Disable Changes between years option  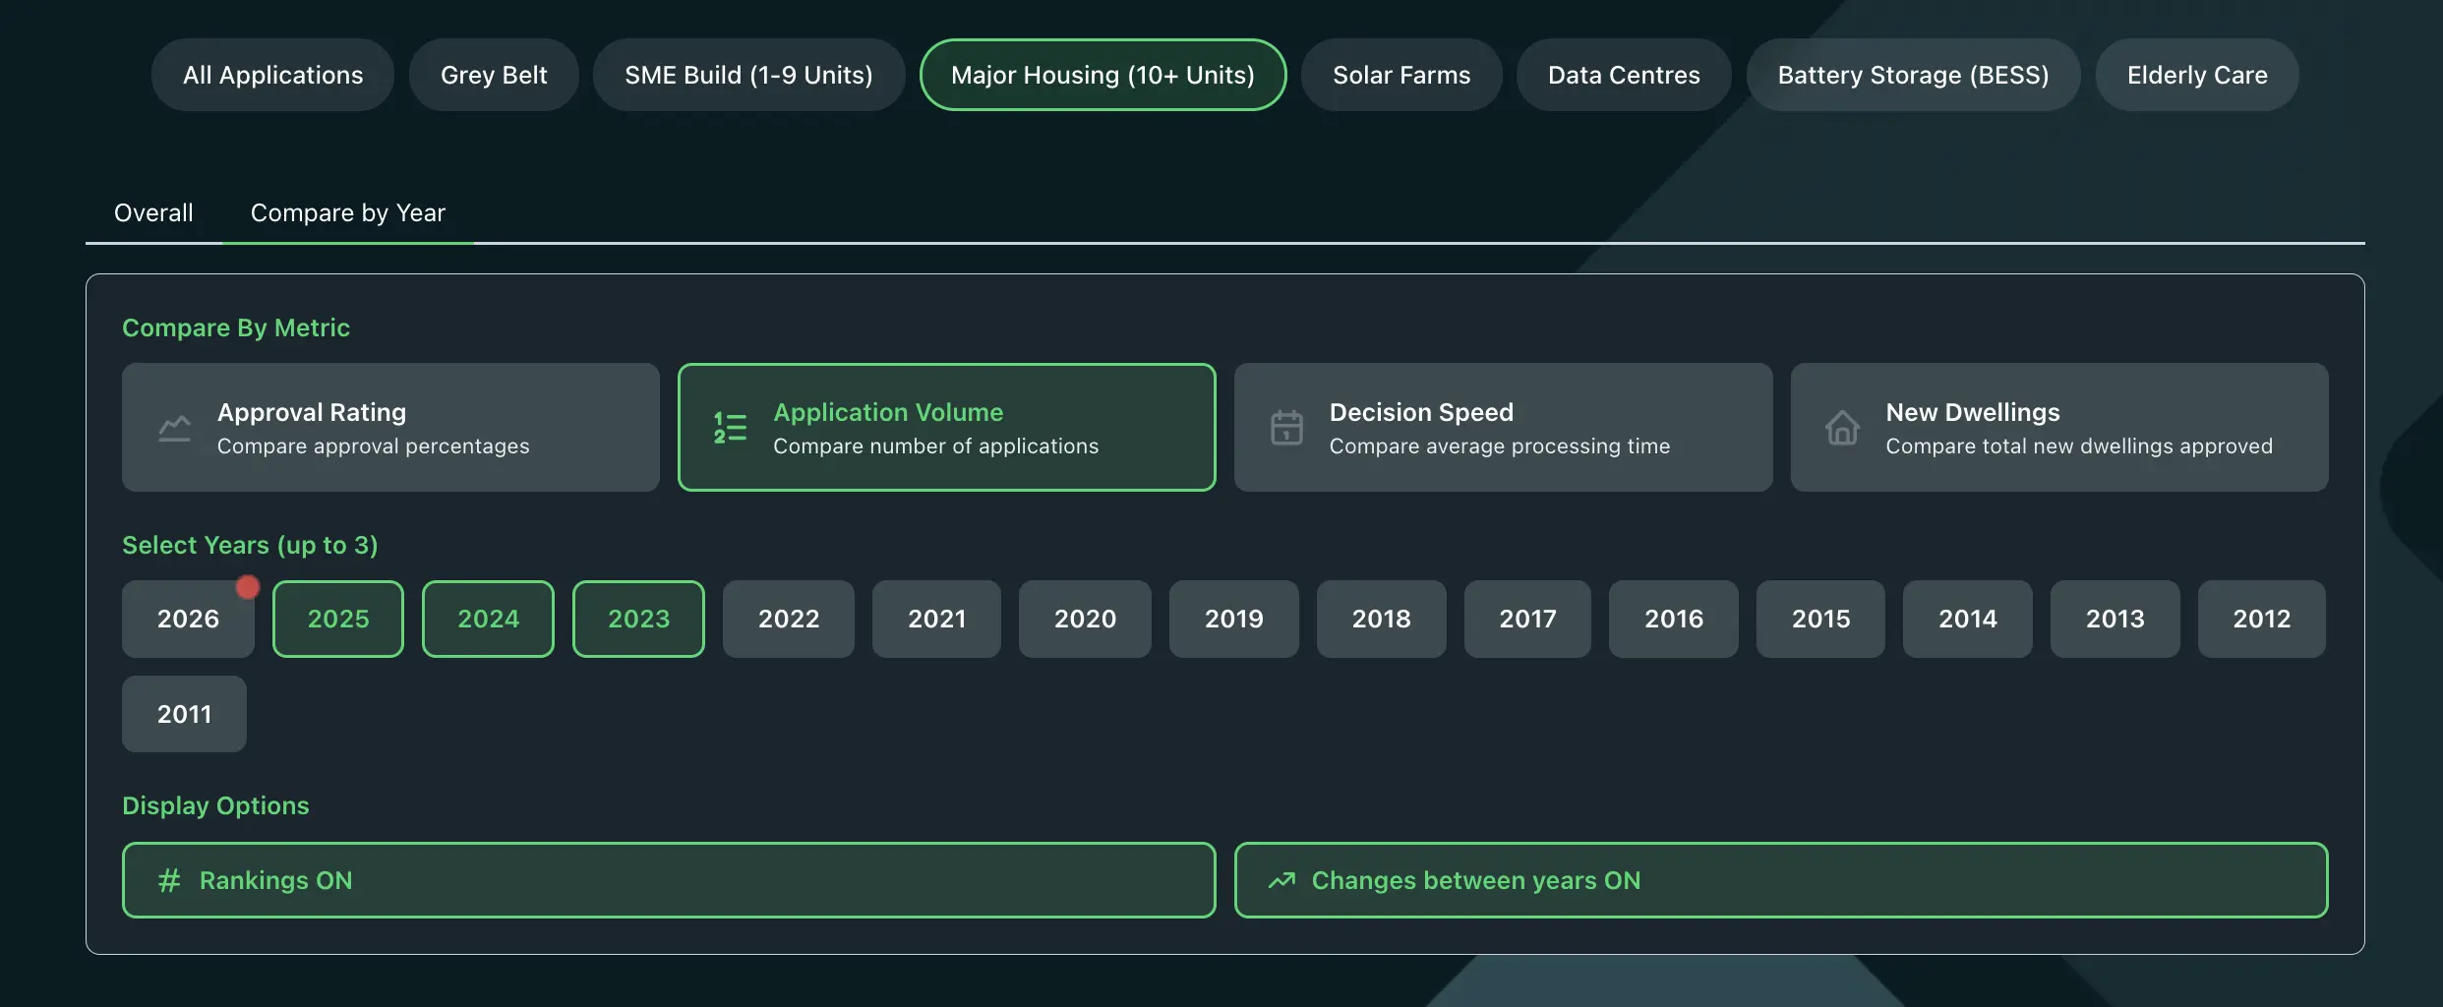tap(1780, 880)
